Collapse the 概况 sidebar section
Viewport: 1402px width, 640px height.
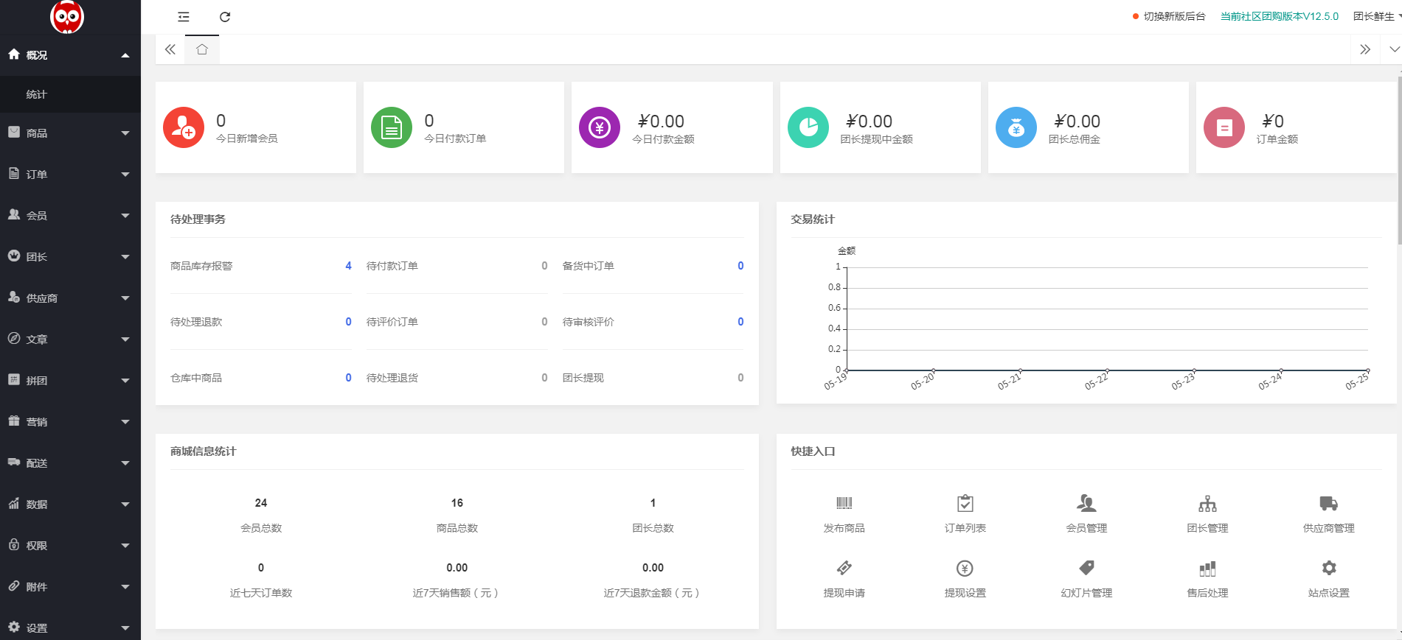70,55
